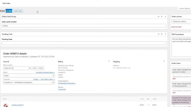The width and height of the screenshot is (191, 107).
Task: Collapse the Tracking Code panel
Action: click(x=165, y=34)
